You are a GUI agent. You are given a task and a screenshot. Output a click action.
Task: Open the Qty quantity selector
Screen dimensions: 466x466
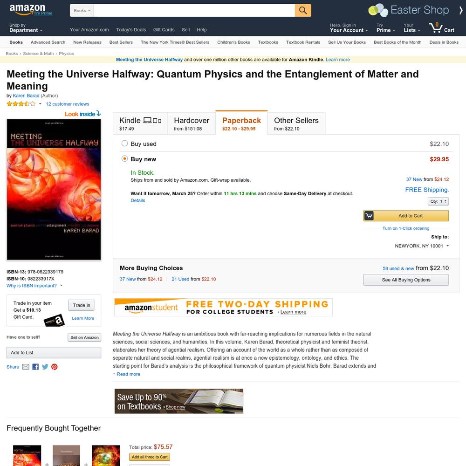click(438, 201)
